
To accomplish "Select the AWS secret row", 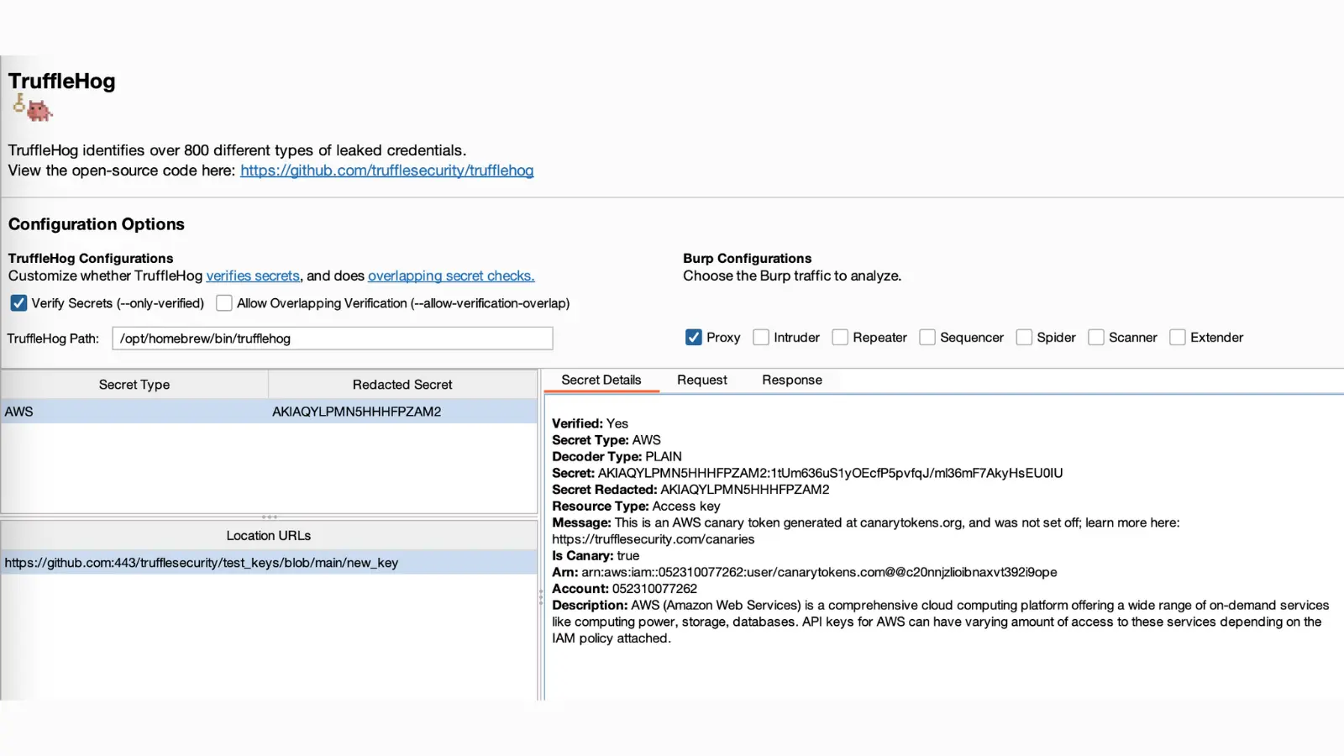I will point(269,412).
